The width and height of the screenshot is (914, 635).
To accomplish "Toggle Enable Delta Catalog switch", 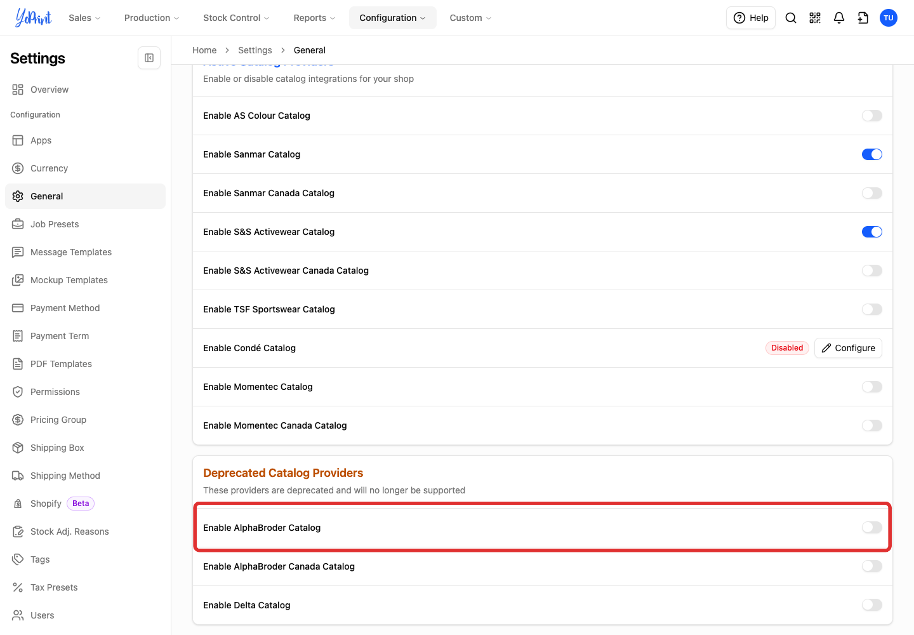I will click(871, 605).
